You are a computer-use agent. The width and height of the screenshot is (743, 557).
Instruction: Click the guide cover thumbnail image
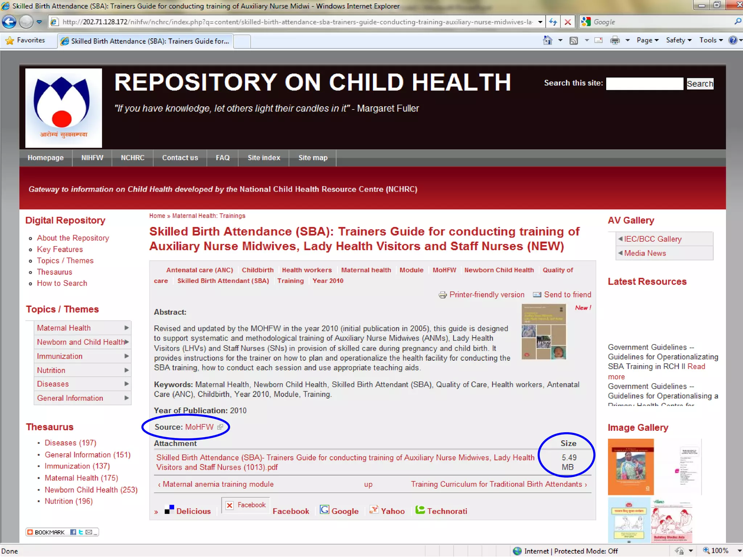pyautogui.click(x=543, y=331)
